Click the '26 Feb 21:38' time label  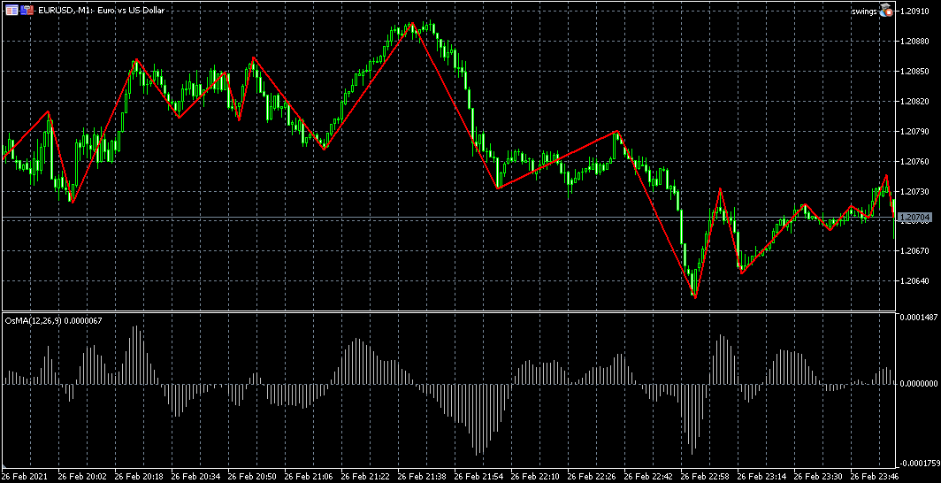[421, 477]
